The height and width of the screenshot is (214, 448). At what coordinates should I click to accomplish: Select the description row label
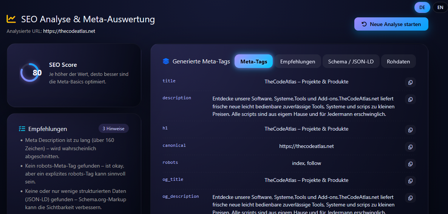[x=176, y=98]
